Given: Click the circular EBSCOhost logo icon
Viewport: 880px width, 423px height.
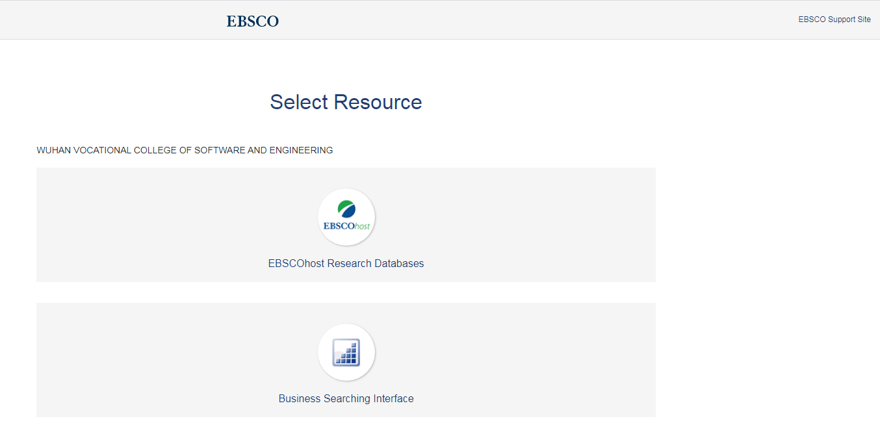Looking at the screenshot, I should click(x=346, y=217).
